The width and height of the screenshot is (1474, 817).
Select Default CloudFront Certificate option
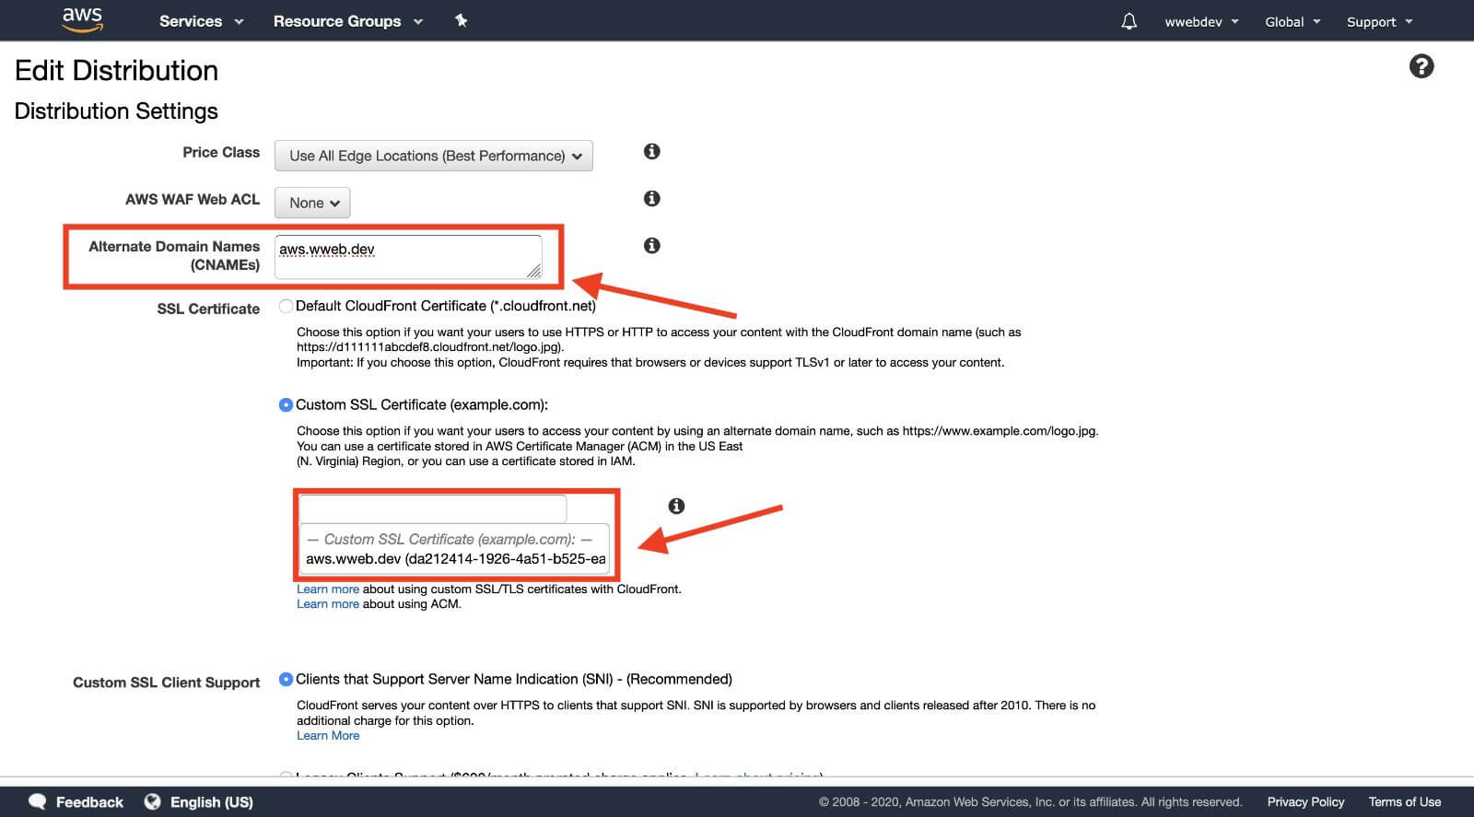(x=286, y=306)
